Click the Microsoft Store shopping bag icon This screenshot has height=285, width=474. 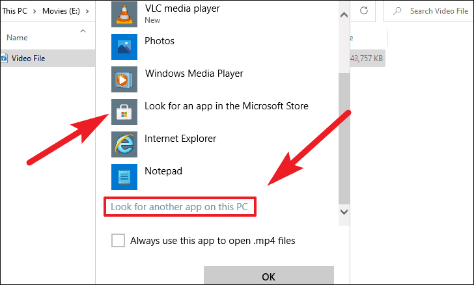[124, 112]
